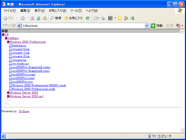
Task: Open the vm folder.ico link
Action: 19,64
